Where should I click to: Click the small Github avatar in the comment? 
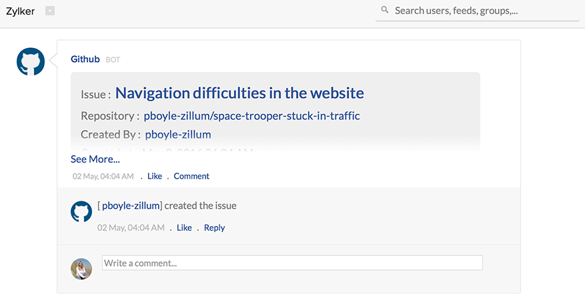pyautogui.click(x=81, y=212)
